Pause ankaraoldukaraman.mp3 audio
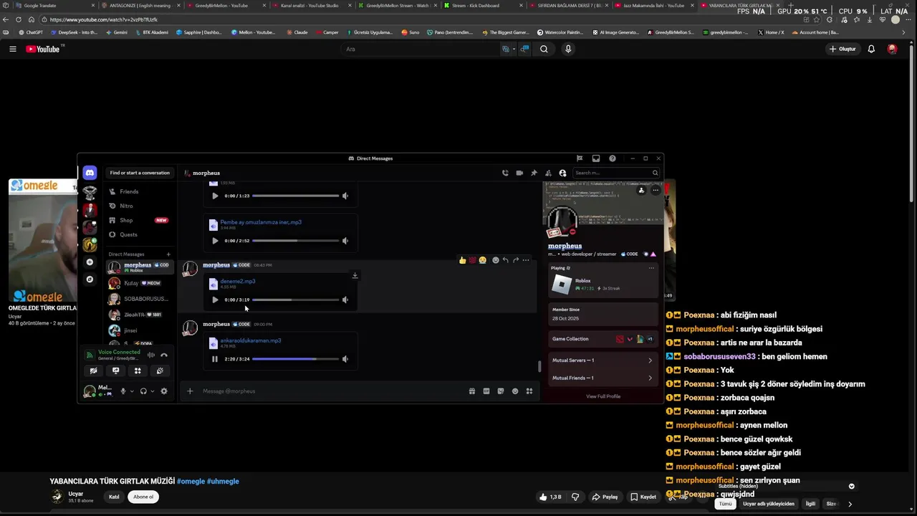 coord(215,359)
